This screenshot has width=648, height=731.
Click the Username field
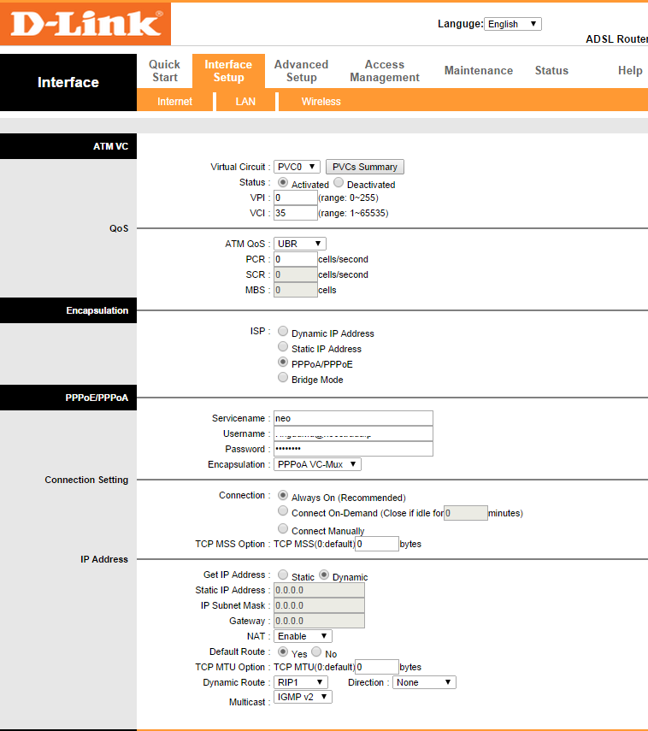point(353,433)
